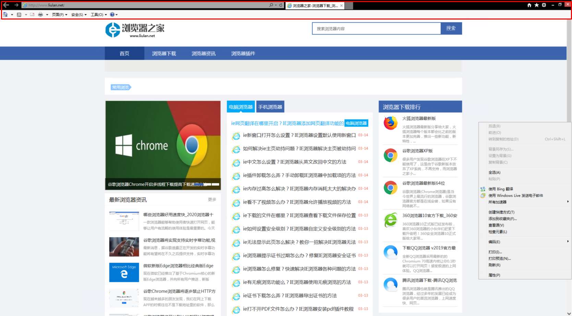This screenshot has width=572, height=316.
Task: Switch to the 手机浏览器 tab
Action: pyautogui.click(x=270, y=107)
